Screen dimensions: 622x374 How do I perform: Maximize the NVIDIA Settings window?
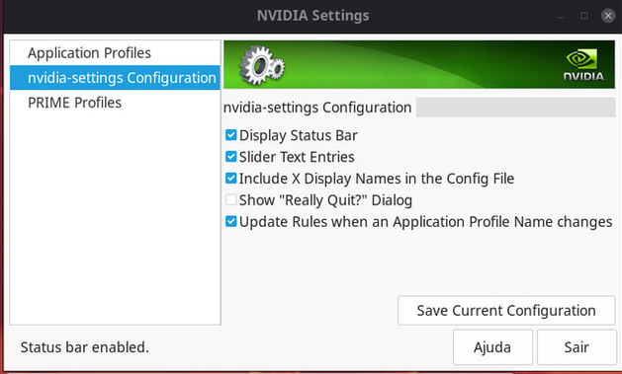(x=583, y=16)
